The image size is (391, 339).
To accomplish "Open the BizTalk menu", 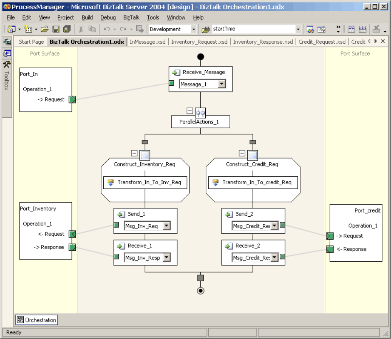I will click(131, 18).
